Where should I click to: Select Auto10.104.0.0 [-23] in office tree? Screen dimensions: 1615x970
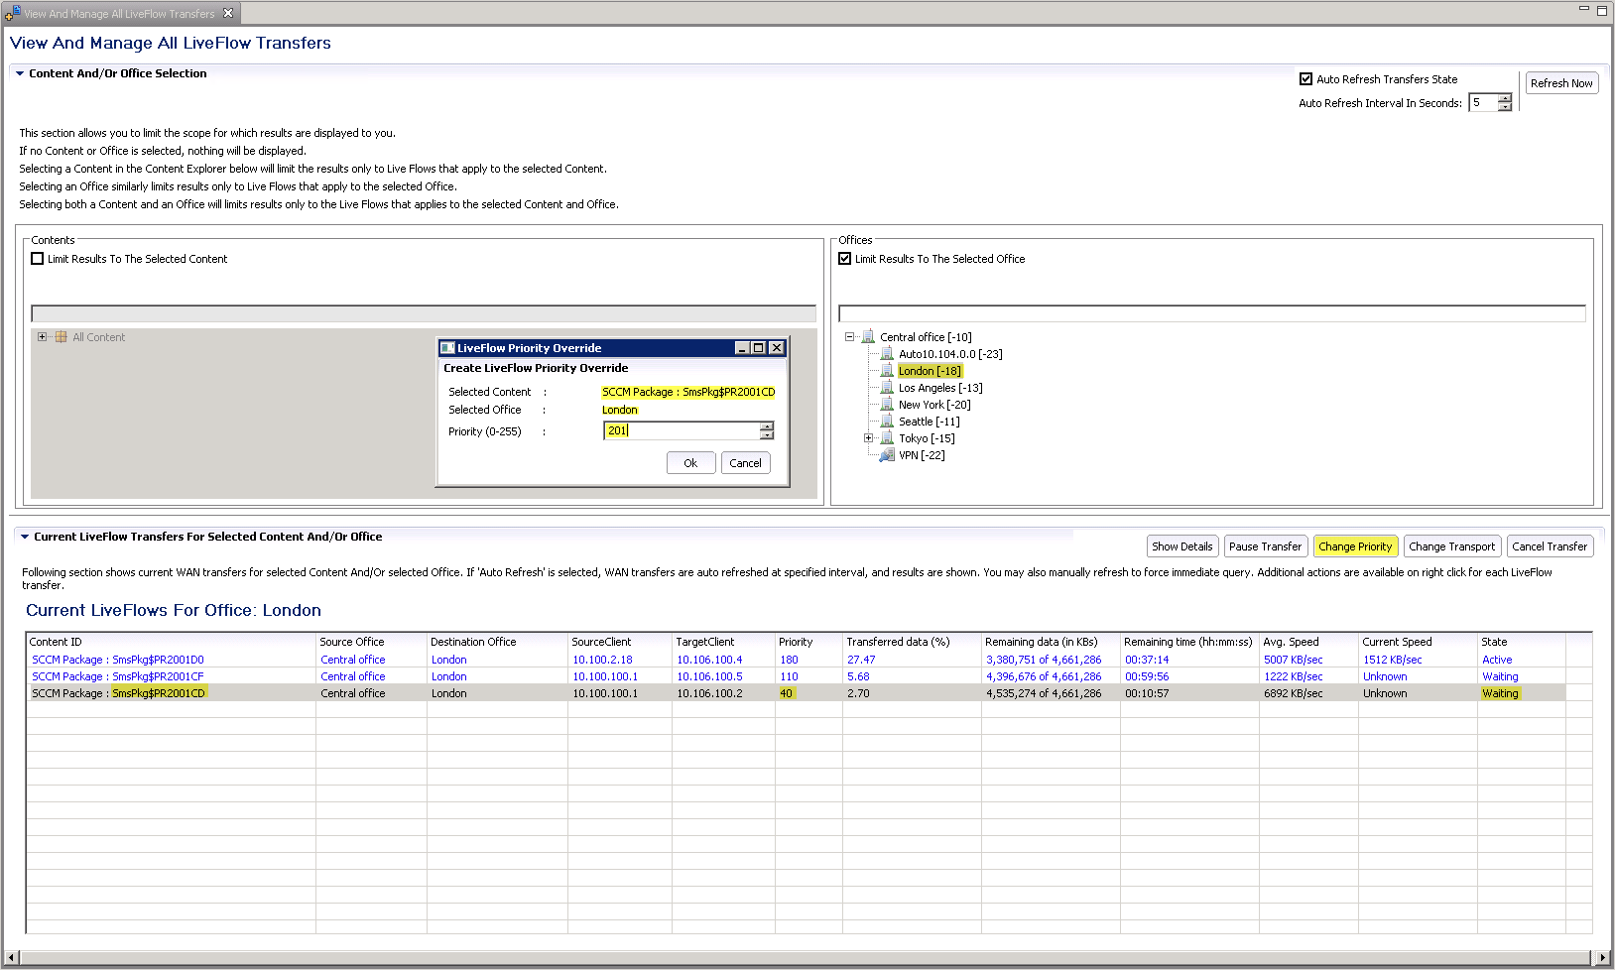950,354
